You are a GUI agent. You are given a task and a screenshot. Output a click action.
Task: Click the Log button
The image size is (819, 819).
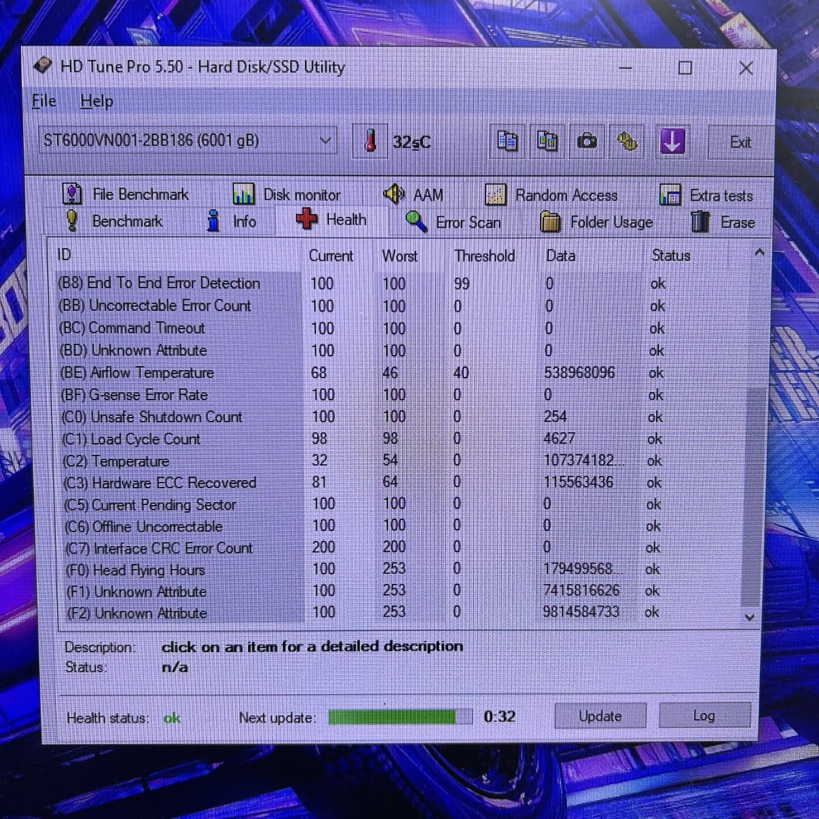pyautogui.click(x=704, y=715)
